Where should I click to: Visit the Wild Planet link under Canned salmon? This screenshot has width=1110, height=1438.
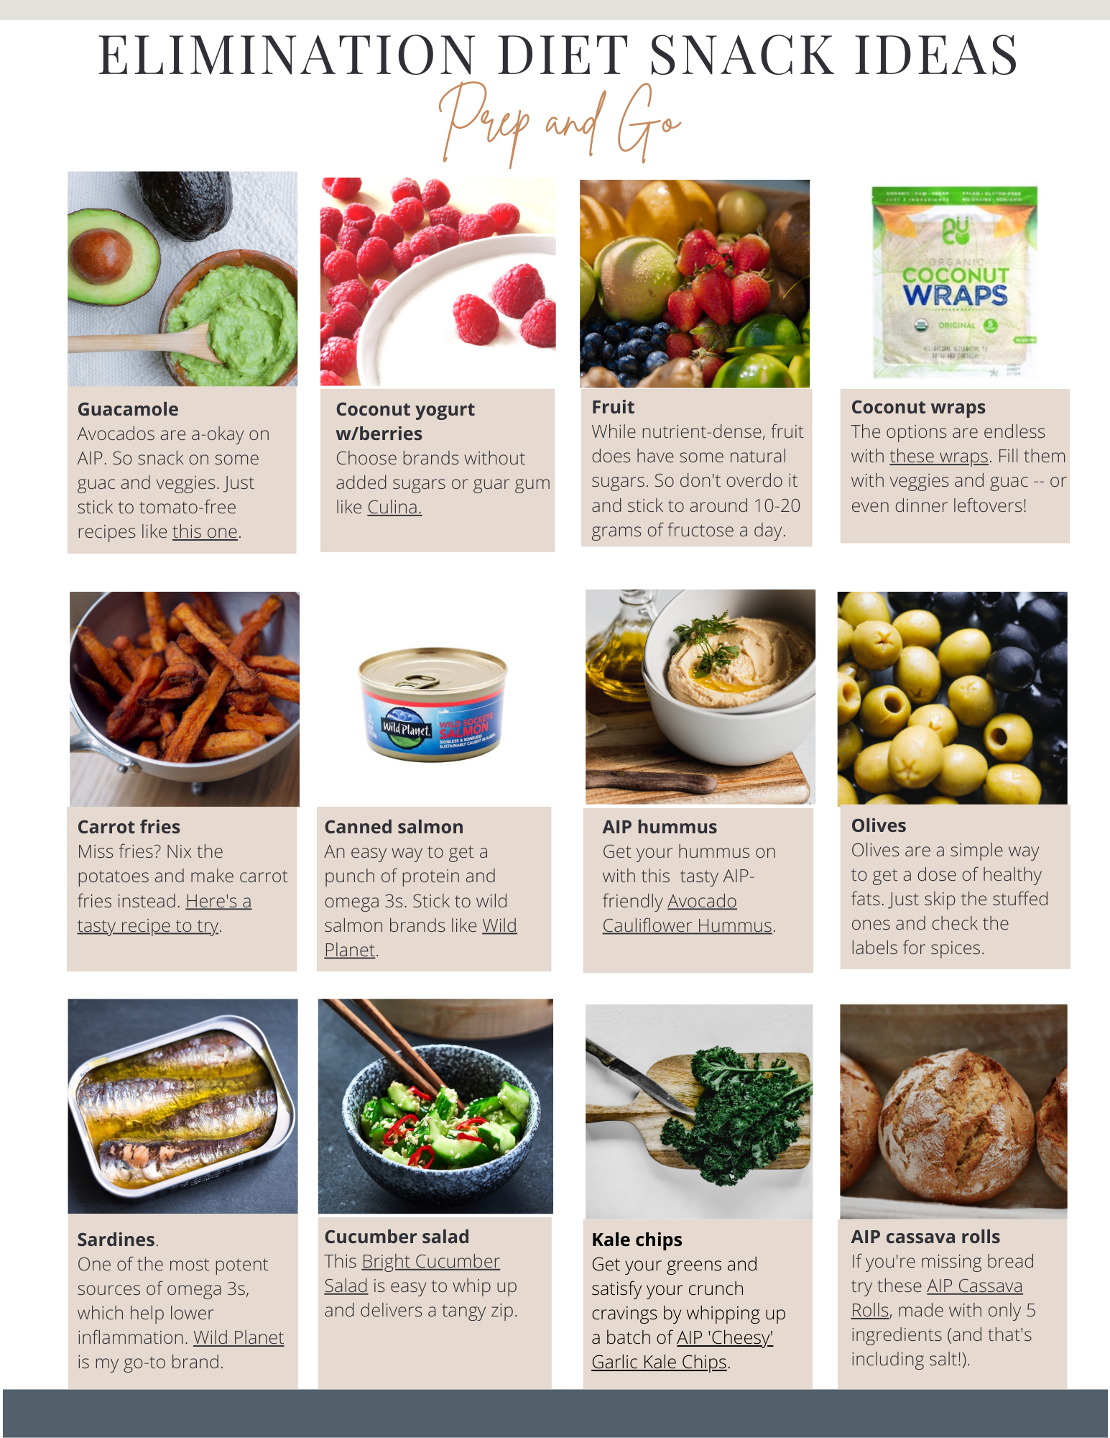pyautogui.click(x=420, y=938)
